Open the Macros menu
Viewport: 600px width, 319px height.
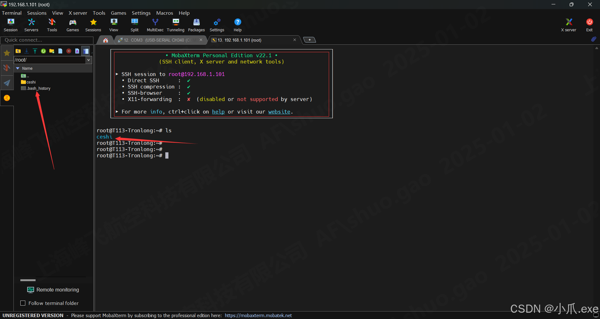(x=165, y=13)
